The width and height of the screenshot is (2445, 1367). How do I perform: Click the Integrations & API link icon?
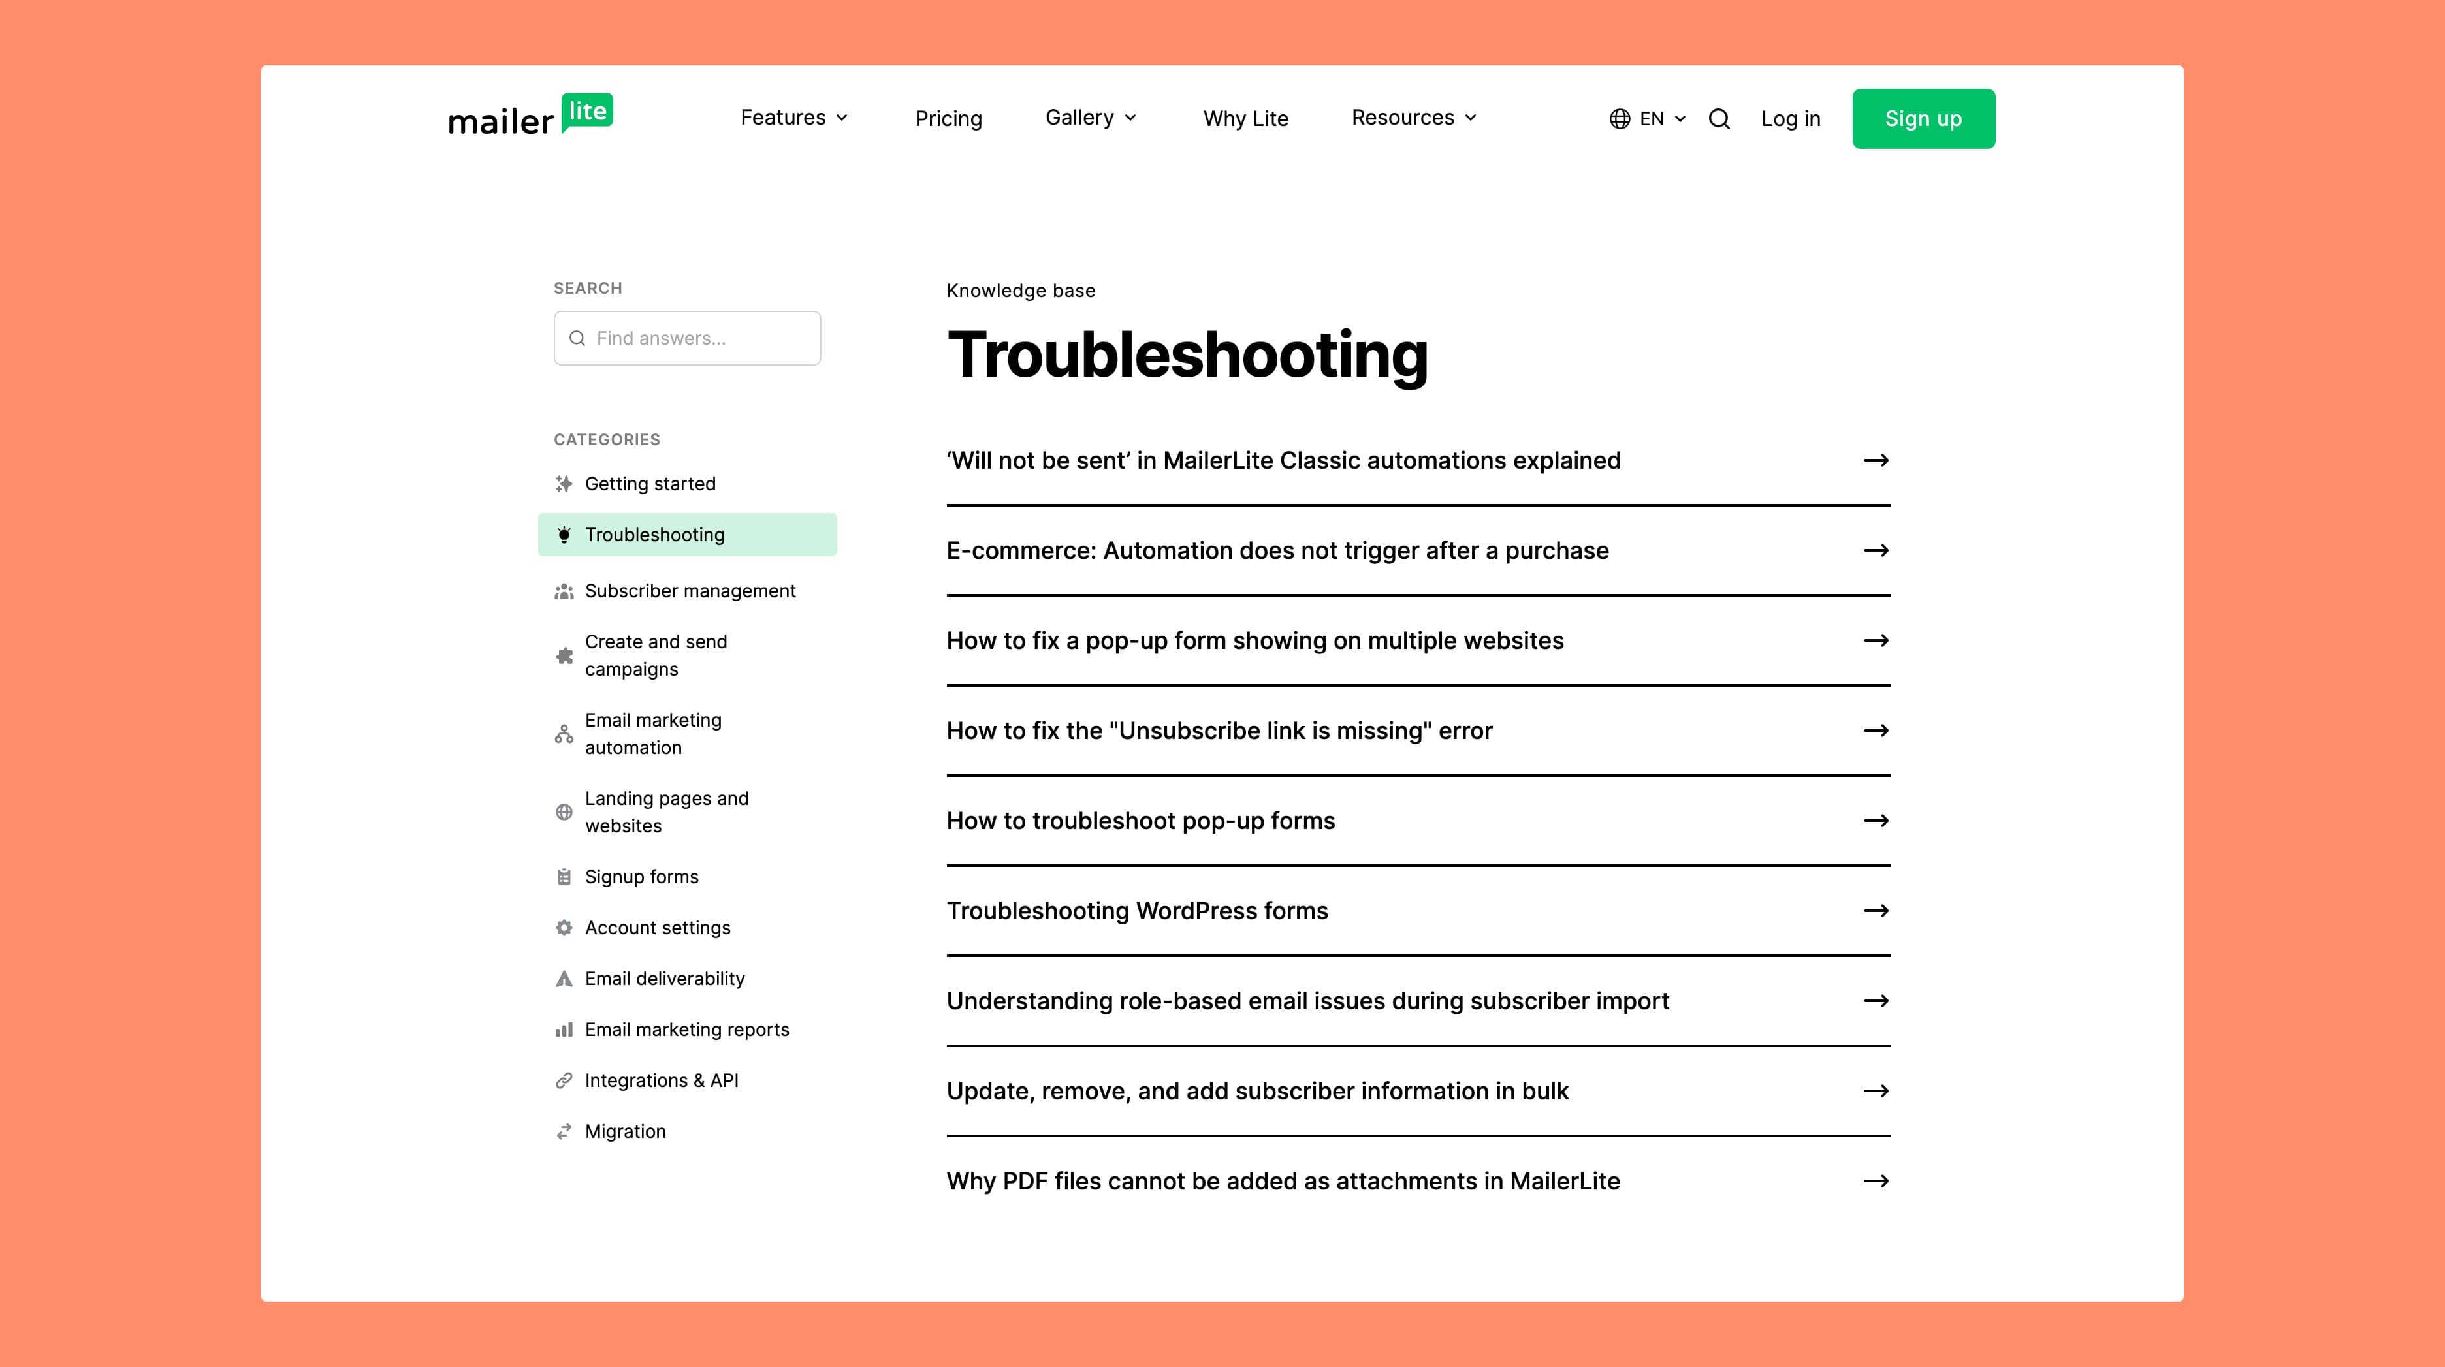pos(564,1080)
